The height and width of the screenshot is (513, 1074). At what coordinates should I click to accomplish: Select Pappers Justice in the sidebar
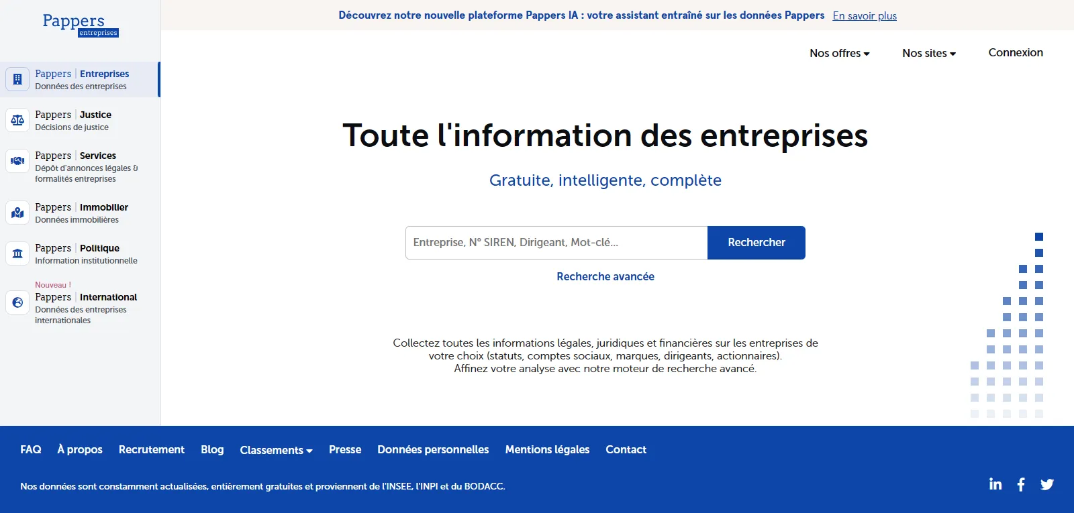(81, 120)
